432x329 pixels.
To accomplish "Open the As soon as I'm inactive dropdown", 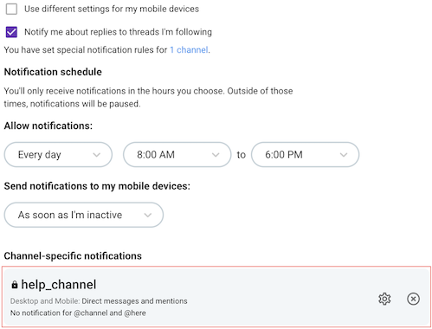I will [84, 215].
